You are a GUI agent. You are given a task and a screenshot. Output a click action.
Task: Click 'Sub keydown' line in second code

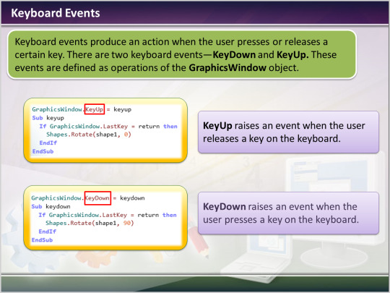pos(51,206)
